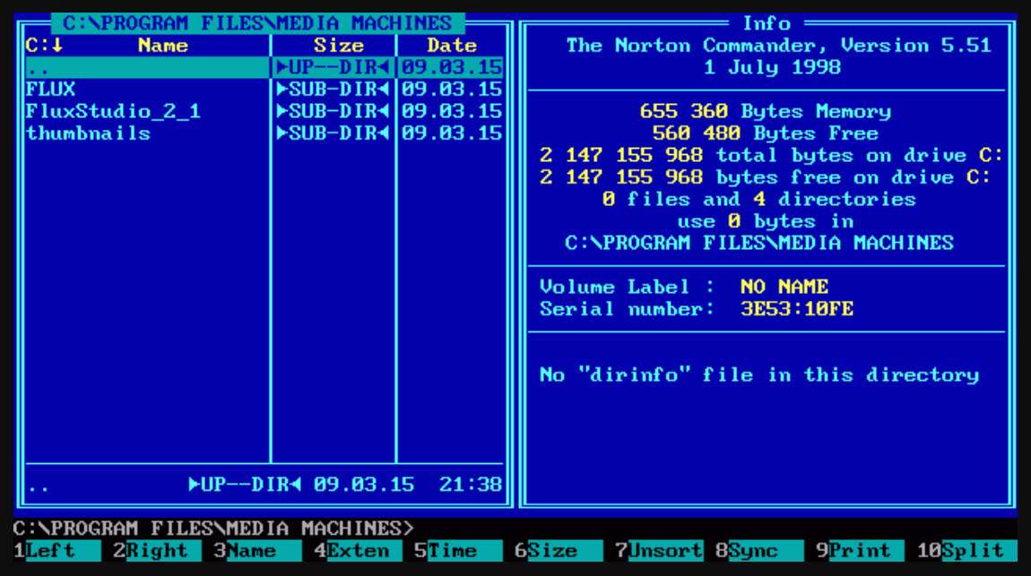
Task: Click the Size column header
Action: pos(339,46)
